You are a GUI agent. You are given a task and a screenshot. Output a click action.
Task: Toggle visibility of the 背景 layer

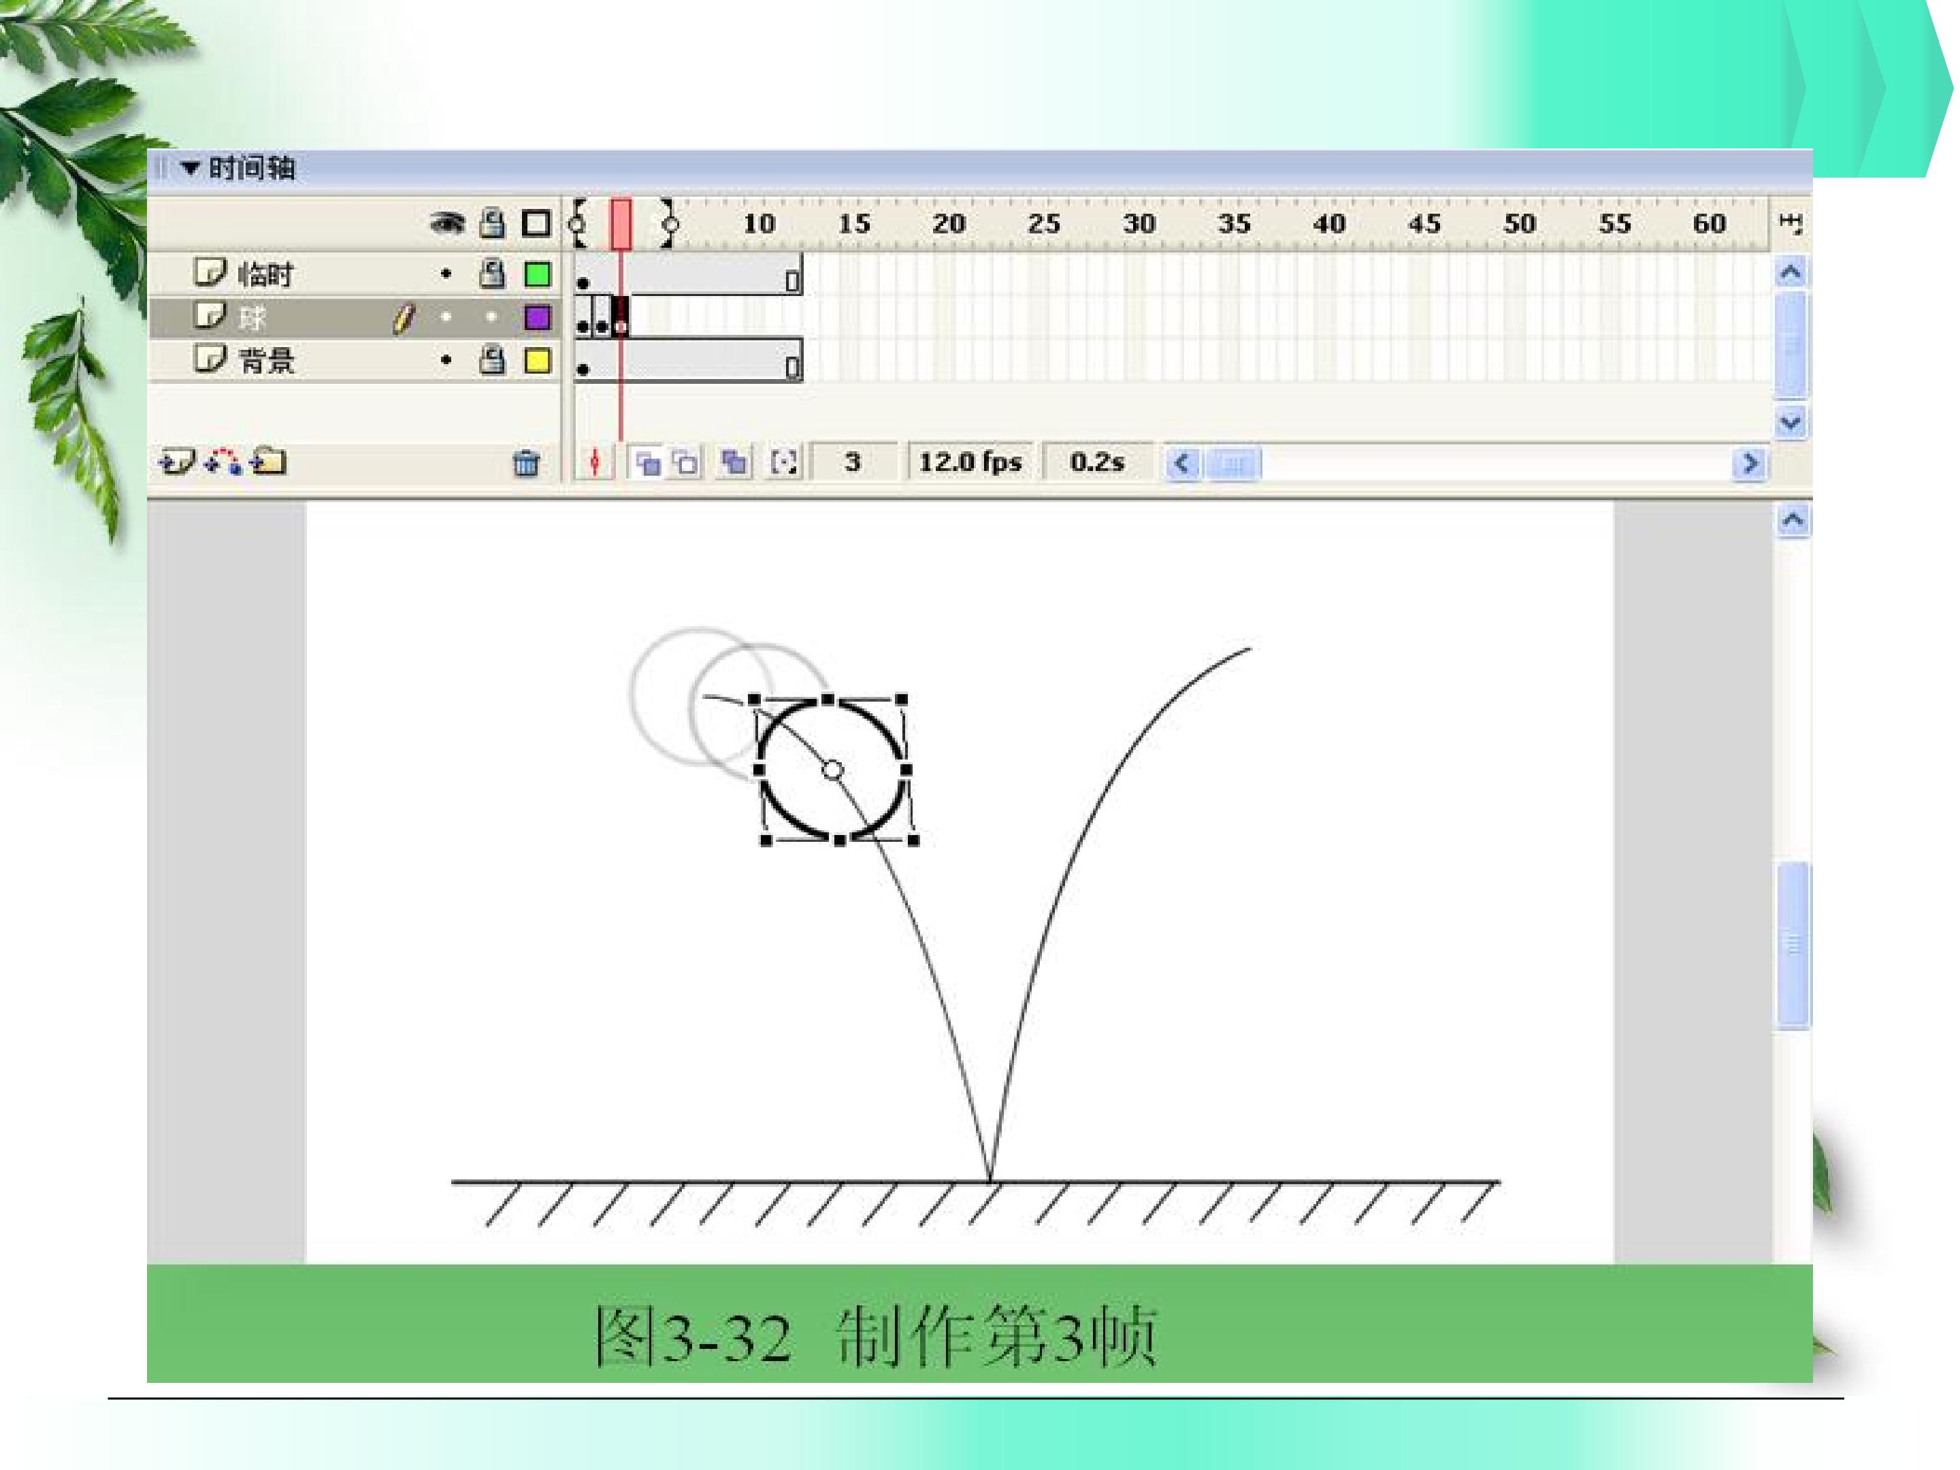click(446, 361)
